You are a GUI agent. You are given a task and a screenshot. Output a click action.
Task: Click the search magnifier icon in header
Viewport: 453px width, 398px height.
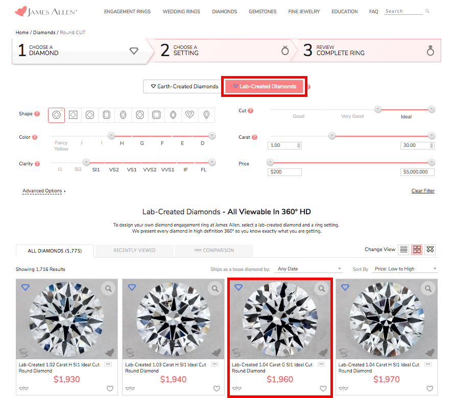[427, 11]
